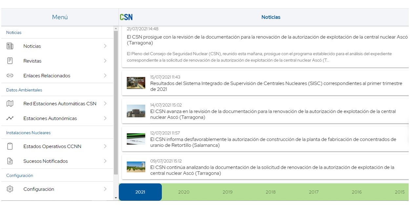Open the Configuración menu entry
This screenshot has width=411, height=207.
(x=57, y=189)
